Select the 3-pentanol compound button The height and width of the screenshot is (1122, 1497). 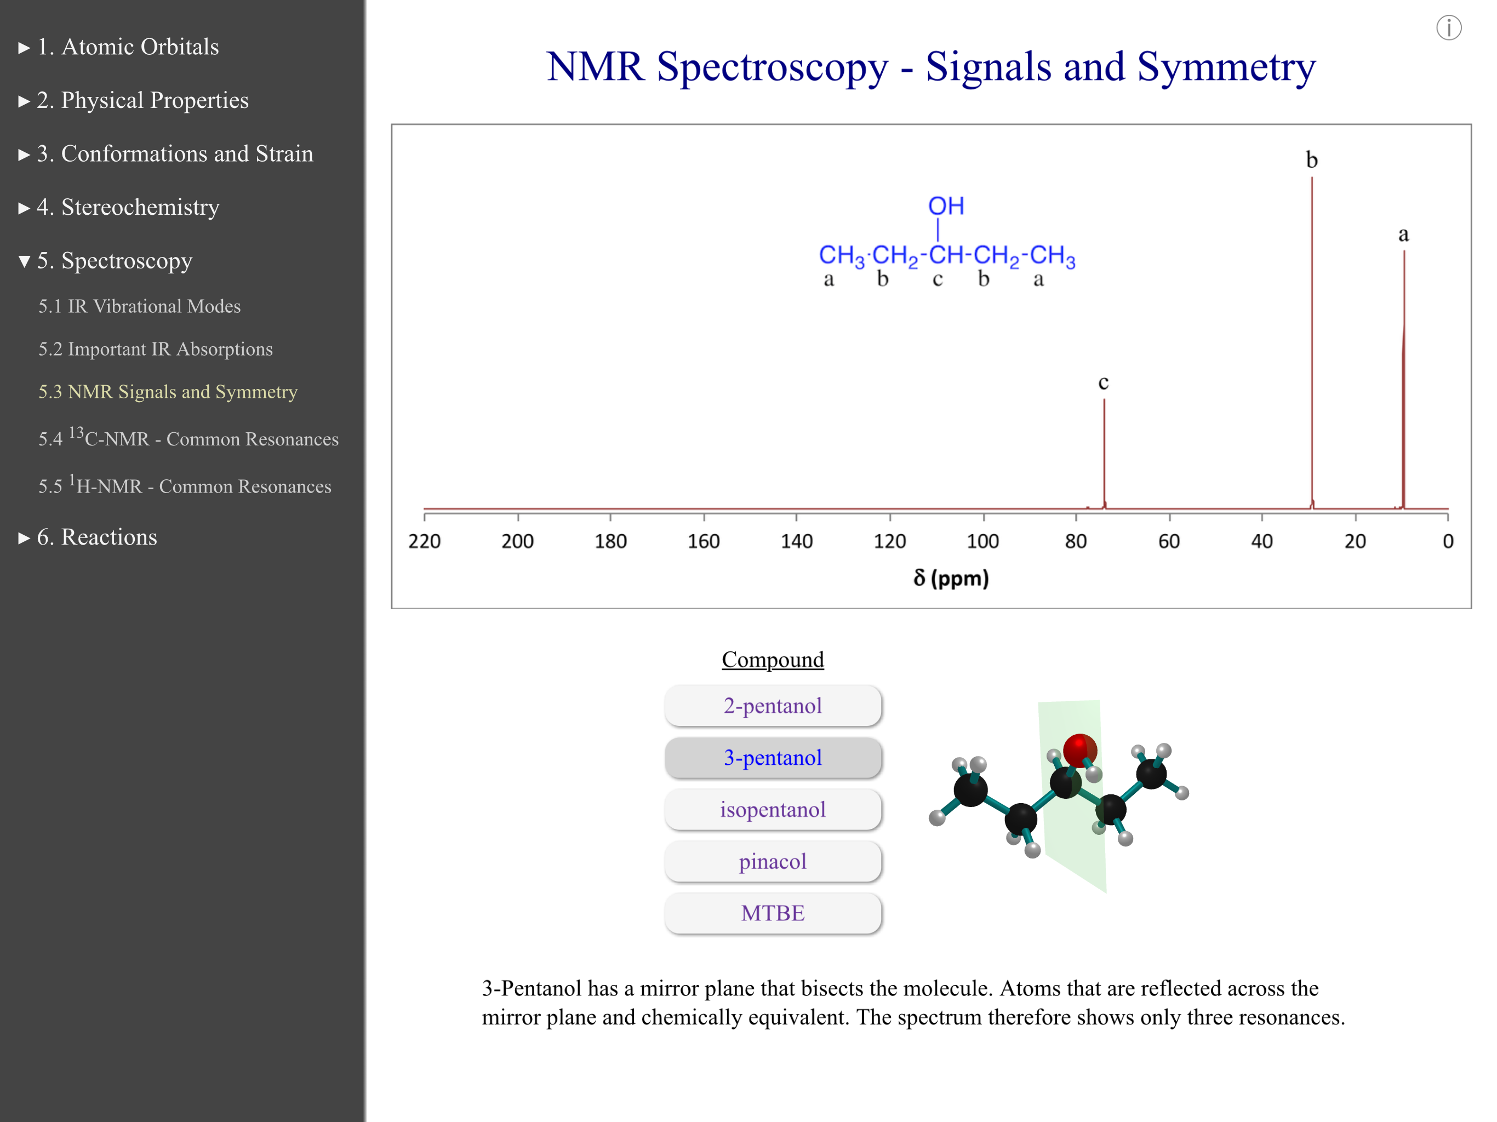point(773,757)
